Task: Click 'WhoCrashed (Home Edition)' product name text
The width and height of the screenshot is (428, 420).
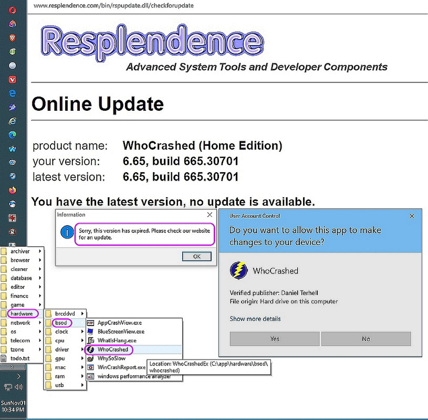Action: click(202, 146)
